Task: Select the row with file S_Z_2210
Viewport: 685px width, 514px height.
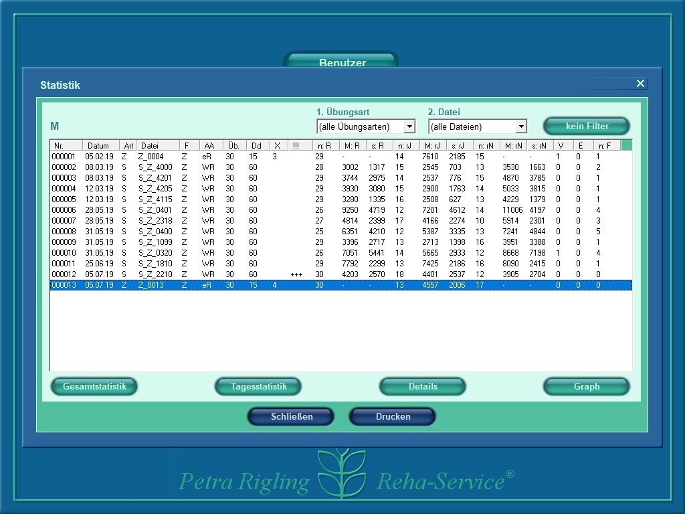Action: [340, 274]
